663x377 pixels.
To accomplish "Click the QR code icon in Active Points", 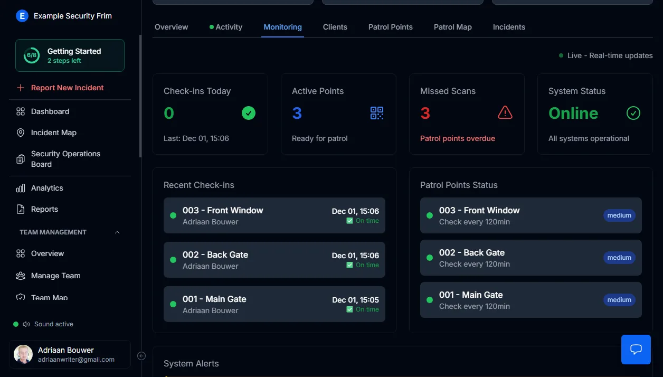I will coord(377,113).
